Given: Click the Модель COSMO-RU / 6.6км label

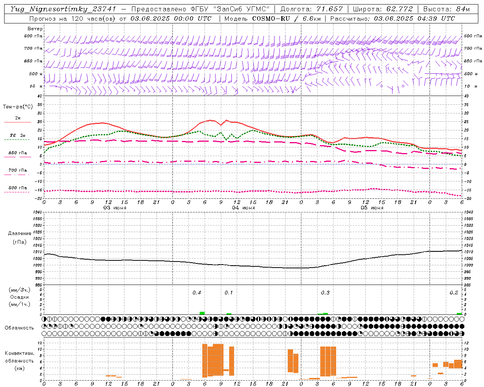Looking at the screenshot, I should (273, 19).
